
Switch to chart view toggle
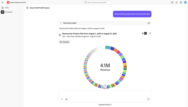(145, 33)
